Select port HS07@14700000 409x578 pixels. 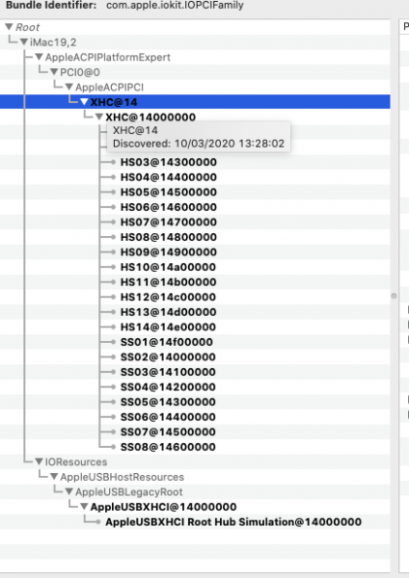(x=169, y=223)
